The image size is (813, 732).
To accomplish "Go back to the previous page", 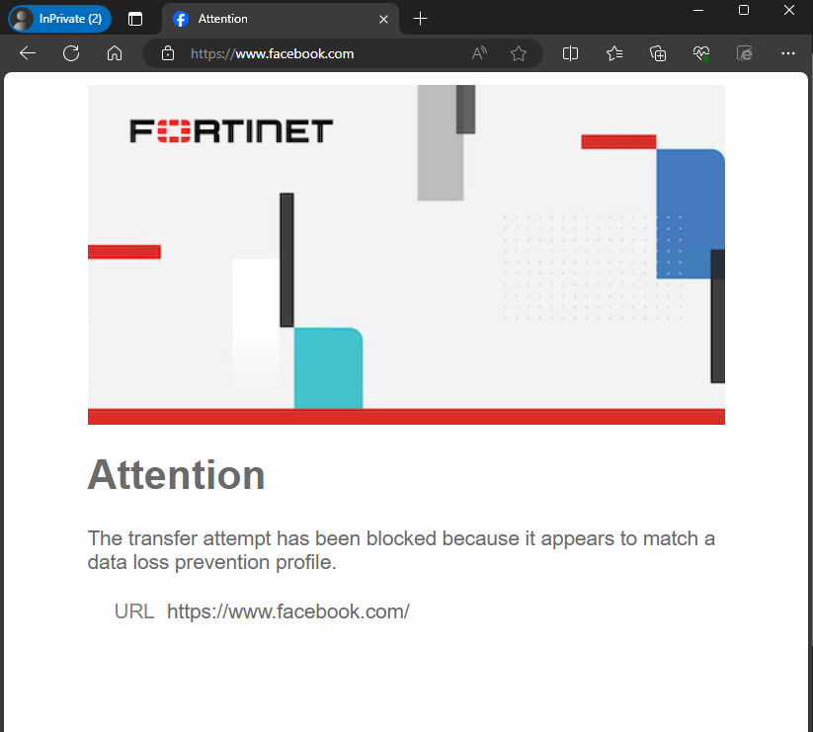I will (x=27, y=53).
